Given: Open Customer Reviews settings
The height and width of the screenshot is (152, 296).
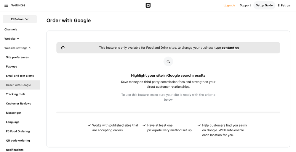Looking at the screenshot, I should (x=18, y=104).
